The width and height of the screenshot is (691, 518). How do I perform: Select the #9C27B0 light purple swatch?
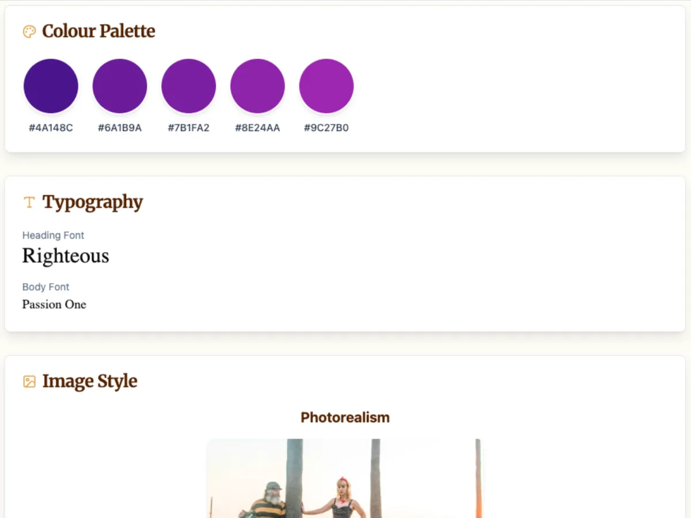326,86
